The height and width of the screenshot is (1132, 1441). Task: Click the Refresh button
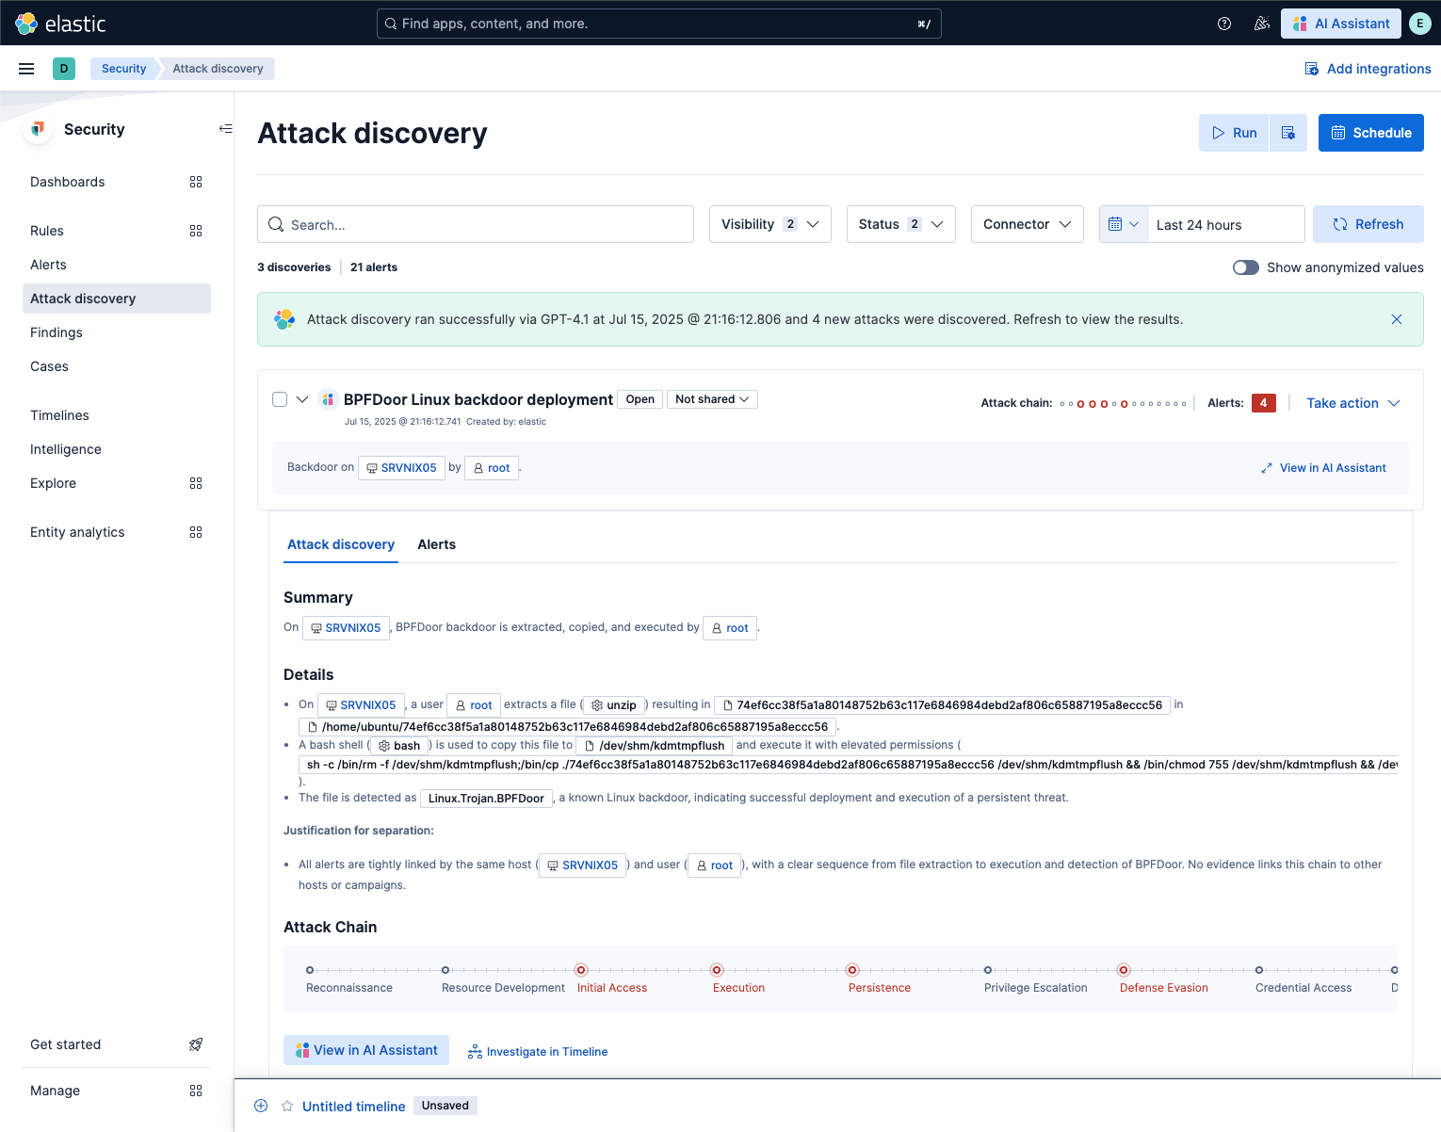coord(1368,224)
